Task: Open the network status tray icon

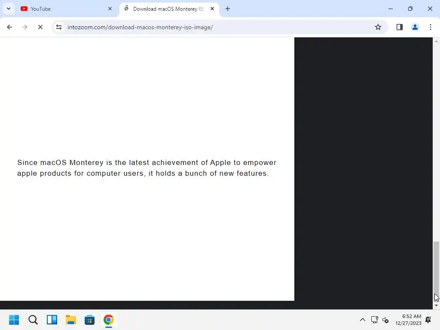Action: [375, 320]
